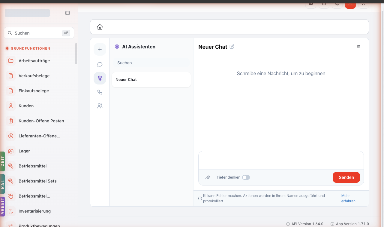
Task: Open the contacts people icon in chat rail
Action: [x=100, y=106]
